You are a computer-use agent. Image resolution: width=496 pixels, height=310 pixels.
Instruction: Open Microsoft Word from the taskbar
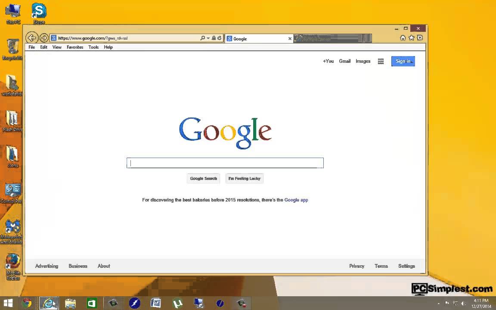(x=155, y=303)
